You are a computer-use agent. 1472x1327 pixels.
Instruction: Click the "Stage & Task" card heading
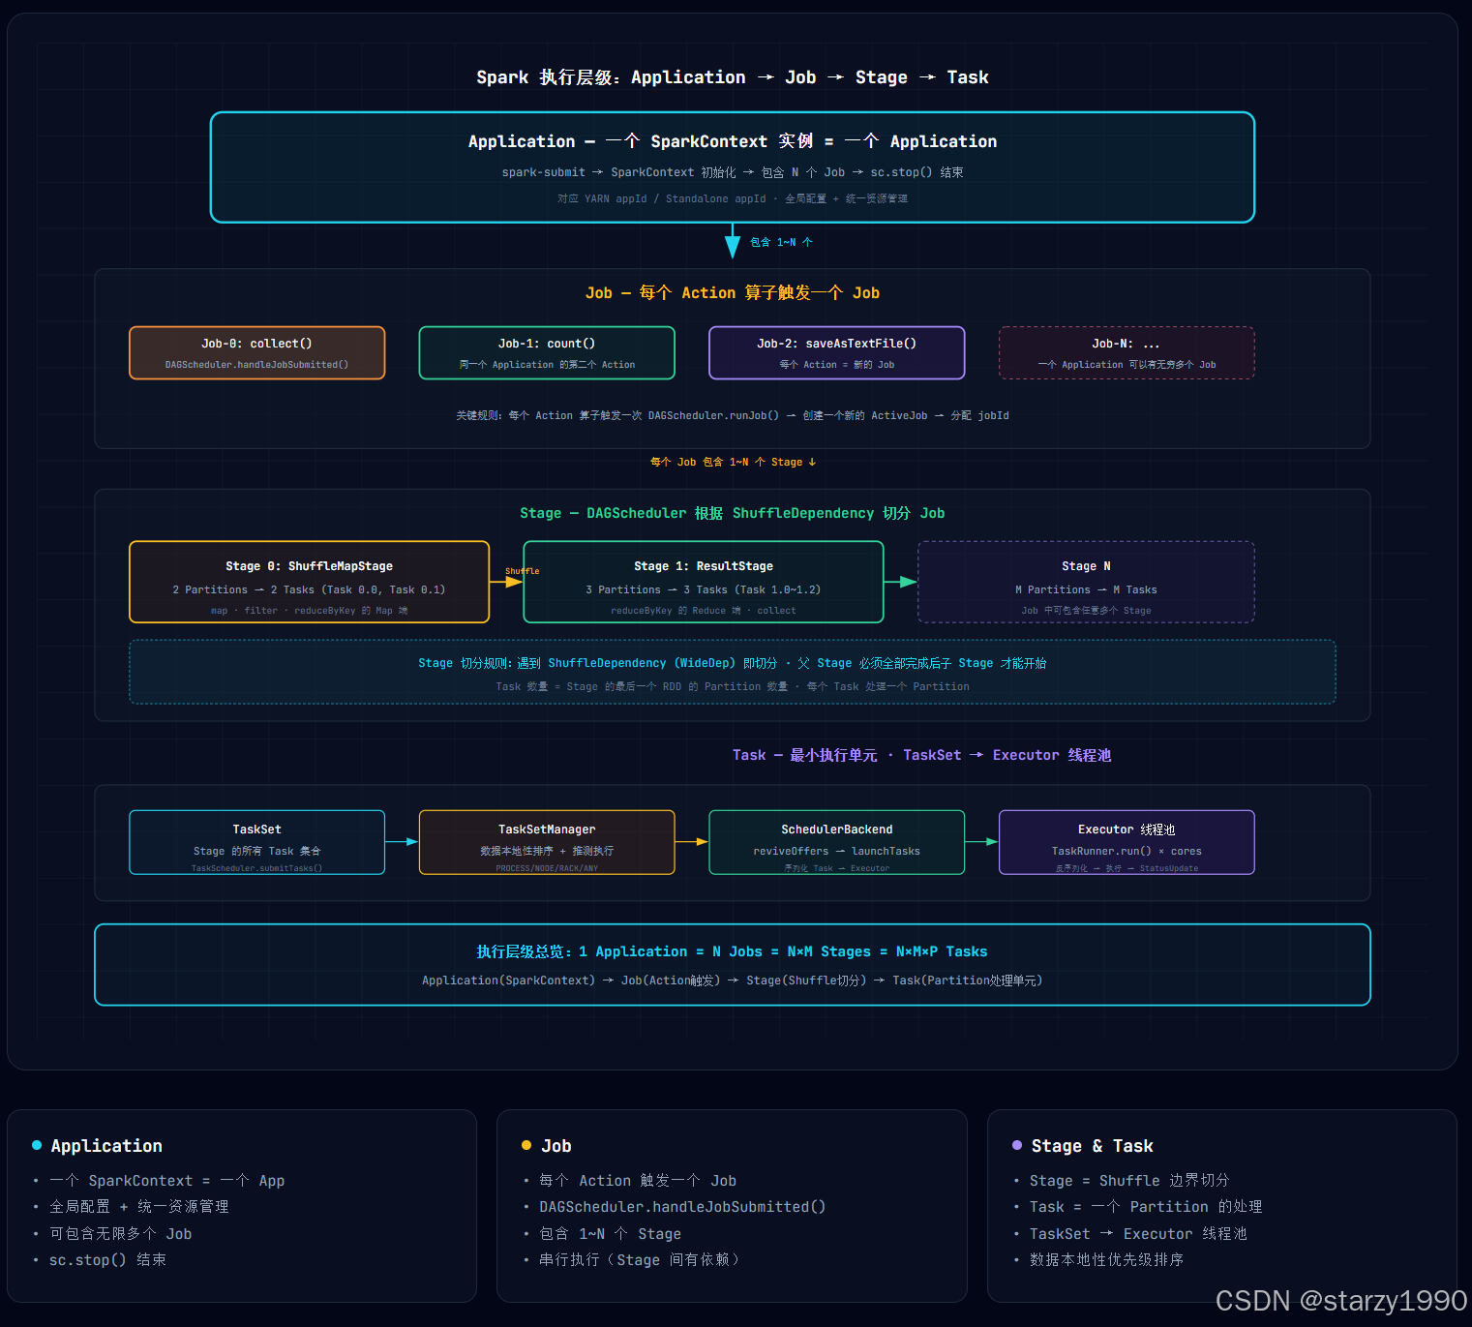click(x=1093, y=1146)
